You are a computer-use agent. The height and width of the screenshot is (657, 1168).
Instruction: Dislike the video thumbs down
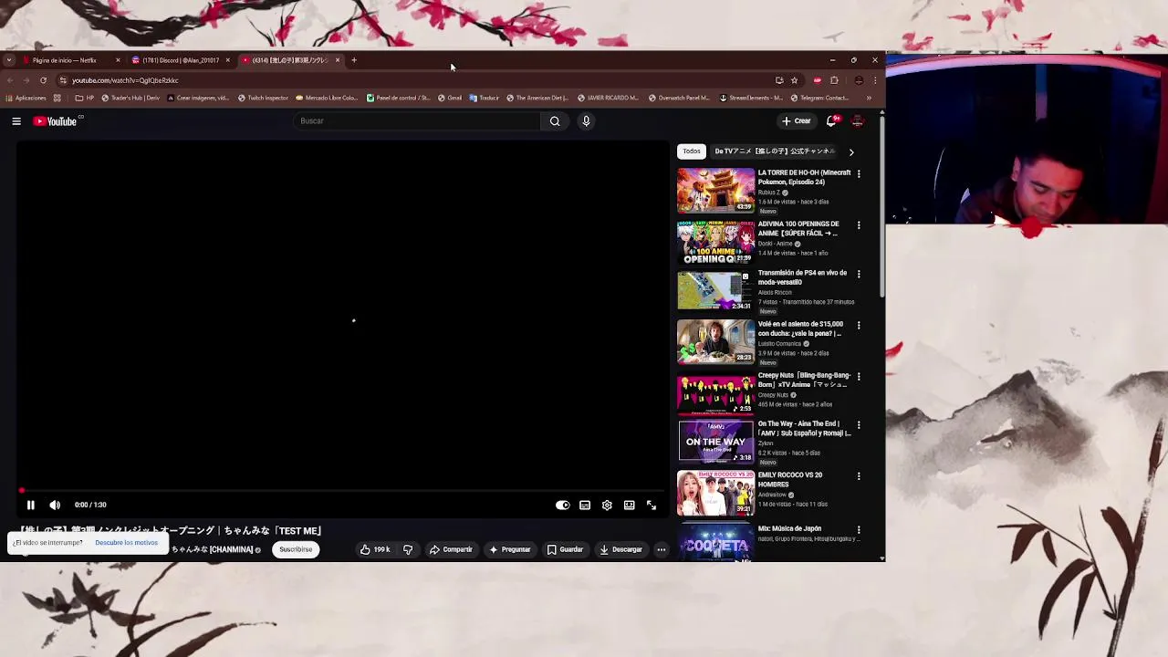(x=408, y=549)
